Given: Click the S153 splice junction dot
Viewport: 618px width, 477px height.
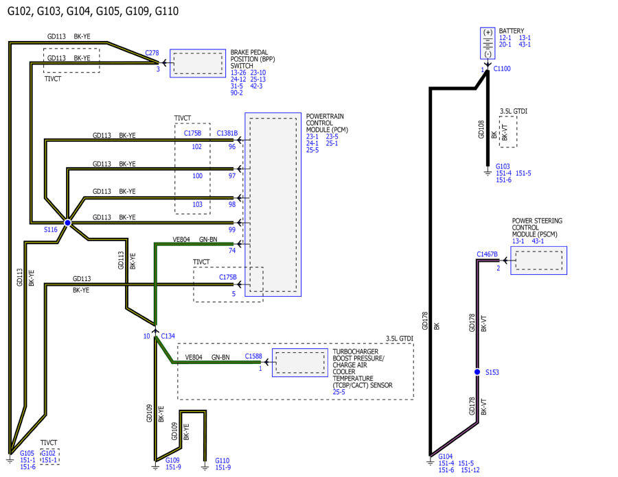Looking at the screenshot, I should [x=477, y=371].
